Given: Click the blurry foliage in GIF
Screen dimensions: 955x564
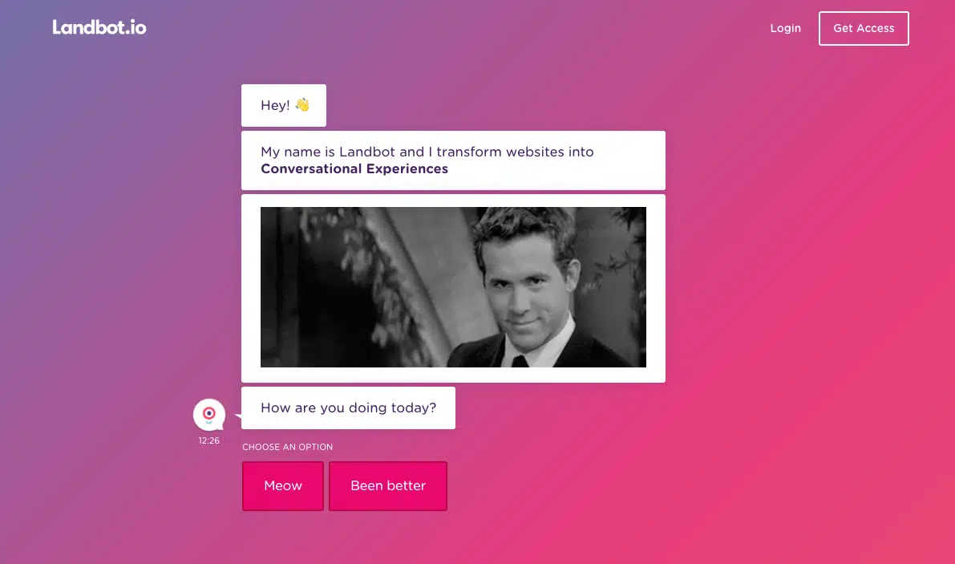Looking at the screenshot, I should (x=337, y=257).
